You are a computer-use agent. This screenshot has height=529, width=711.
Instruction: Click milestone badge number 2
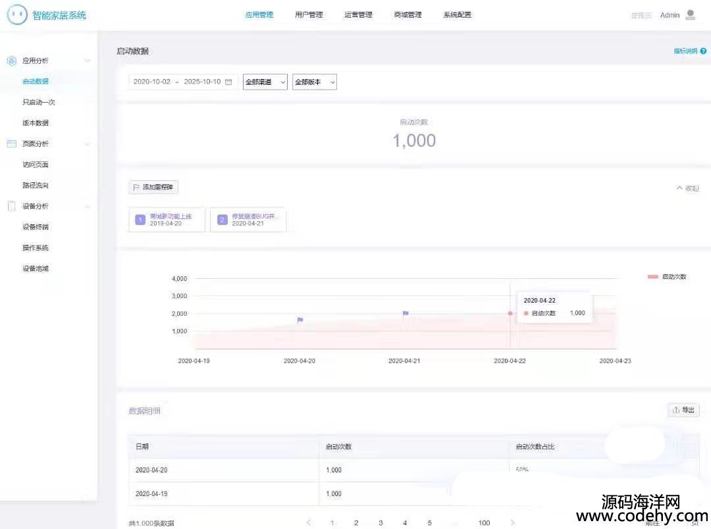coord(223,220)
